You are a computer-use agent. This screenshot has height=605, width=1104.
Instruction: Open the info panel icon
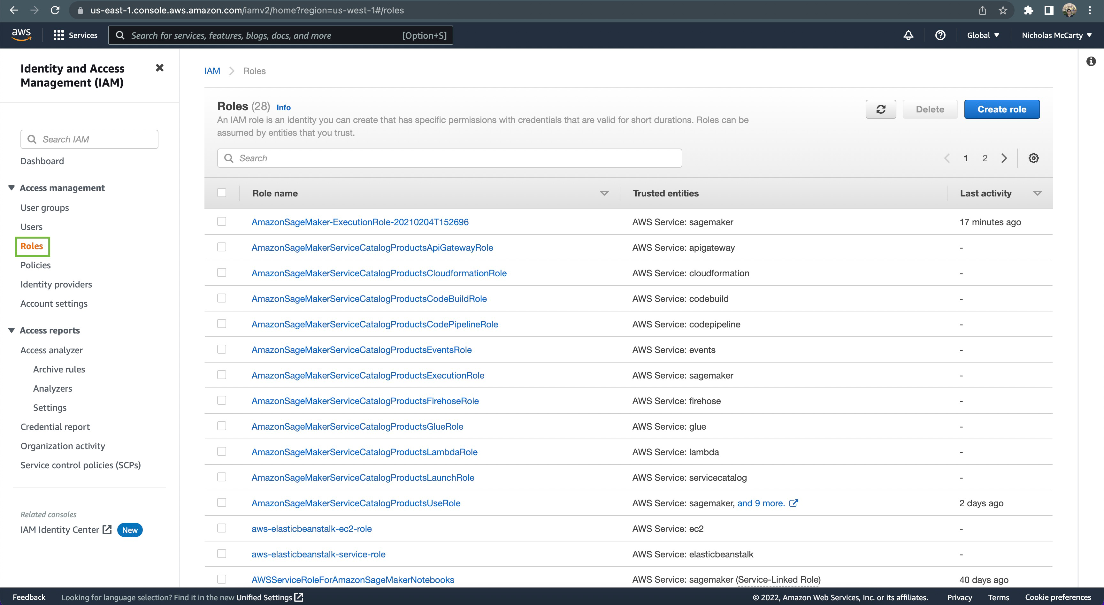(x=1091, y=61)
